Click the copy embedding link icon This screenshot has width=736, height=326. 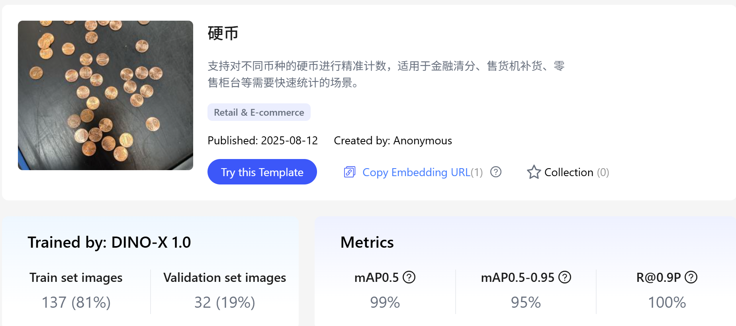pos(350,172)
